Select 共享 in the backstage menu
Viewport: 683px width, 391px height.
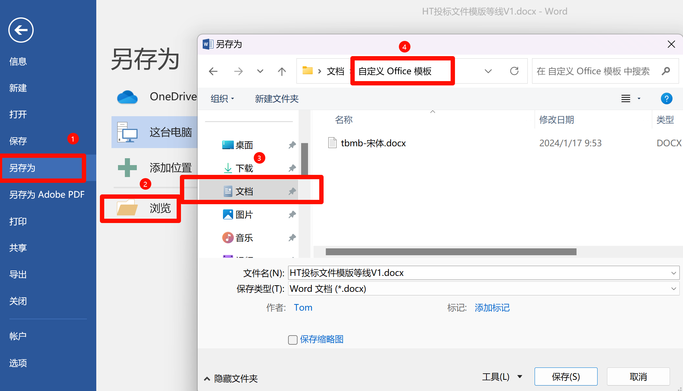(x=18, y=248)
